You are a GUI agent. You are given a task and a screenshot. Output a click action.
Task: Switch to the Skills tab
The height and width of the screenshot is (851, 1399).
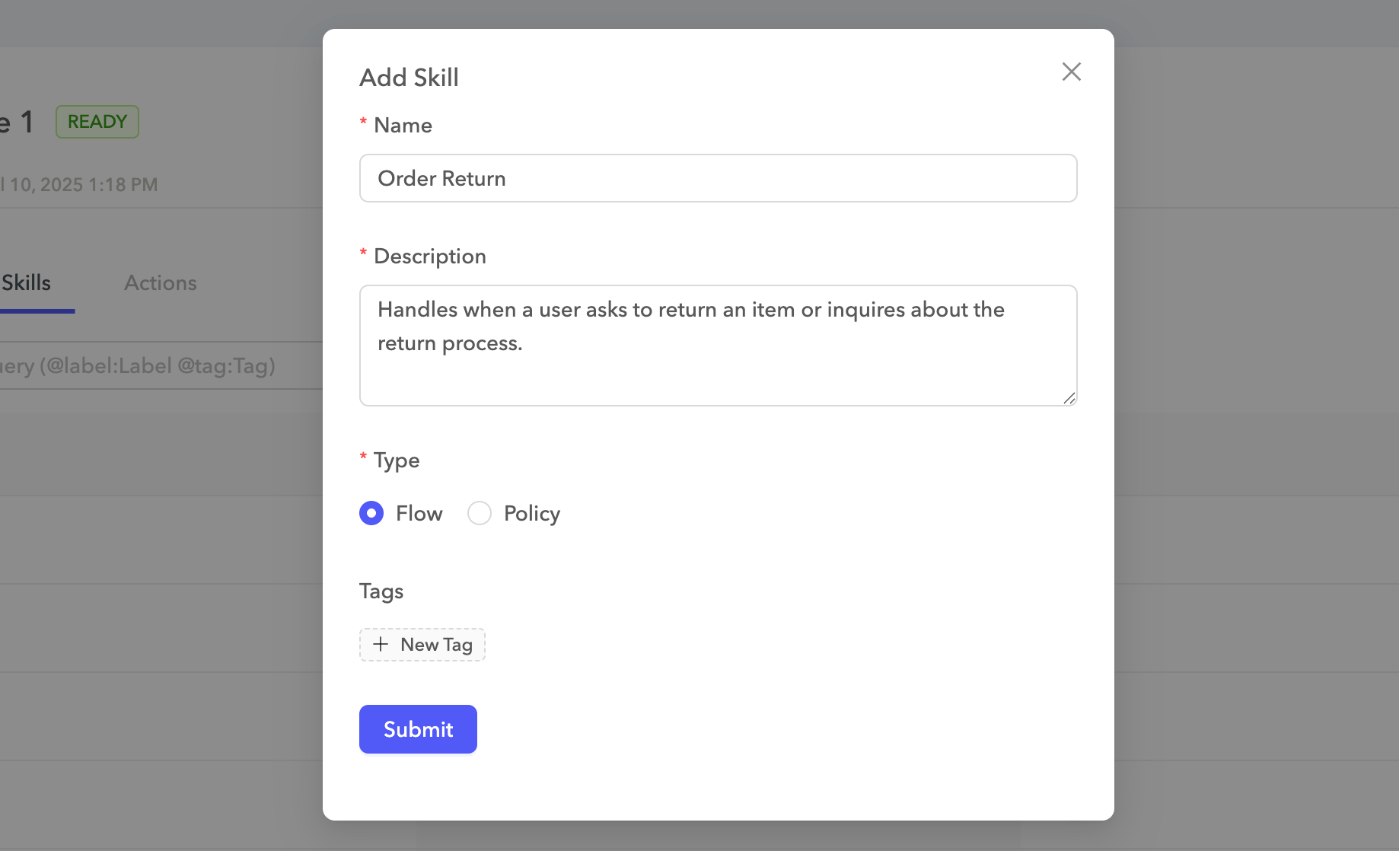pyautogui.click(x=27, y=283)
